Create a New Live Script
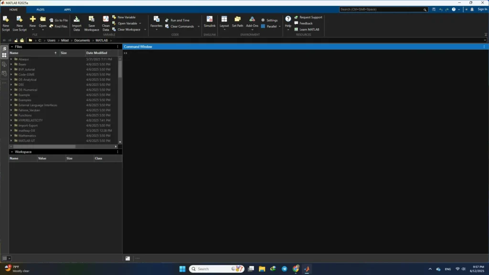 click(x=19, y=23)
